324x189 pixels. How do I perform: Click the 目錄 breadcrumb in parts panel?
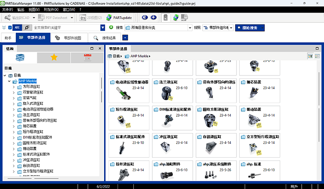(115, 56)
